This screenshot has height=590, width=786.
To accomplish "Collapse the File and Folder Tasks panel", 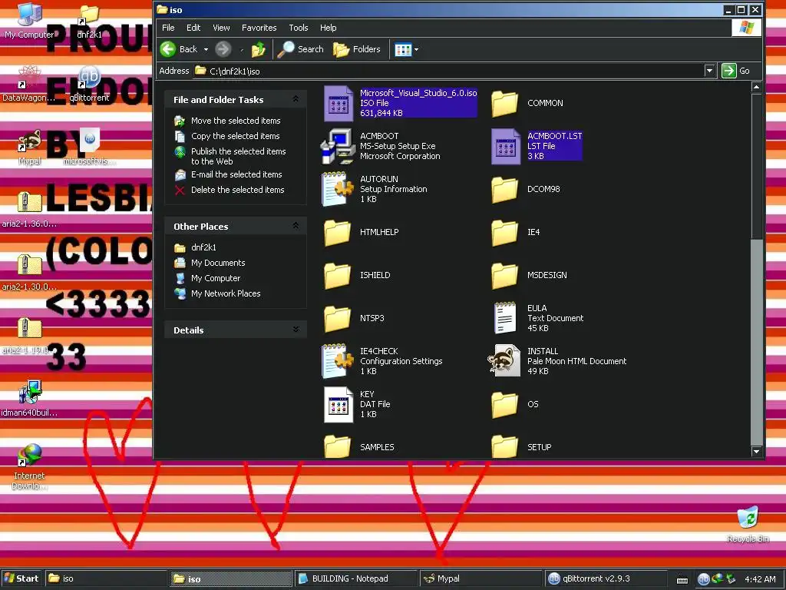I will (x=296, y=99).
